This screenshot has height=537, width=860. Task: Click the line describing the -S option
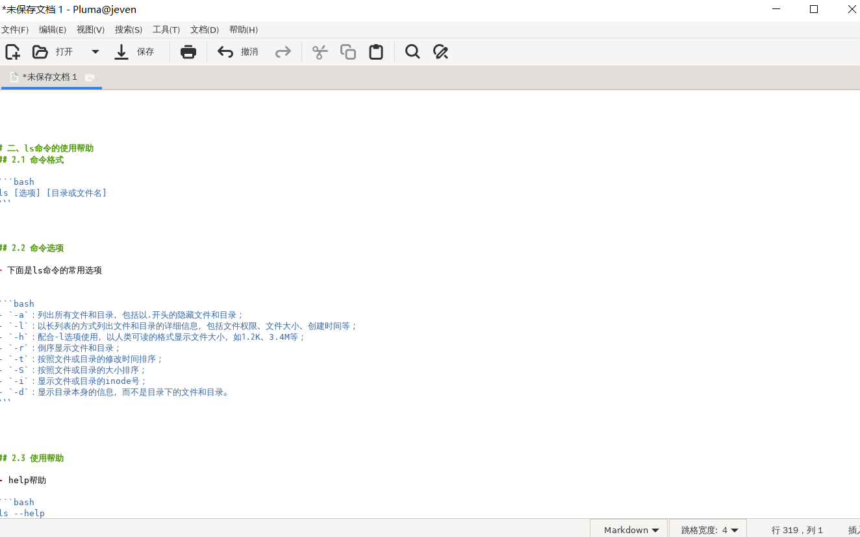pyautogui.click(x=73, y=370)
